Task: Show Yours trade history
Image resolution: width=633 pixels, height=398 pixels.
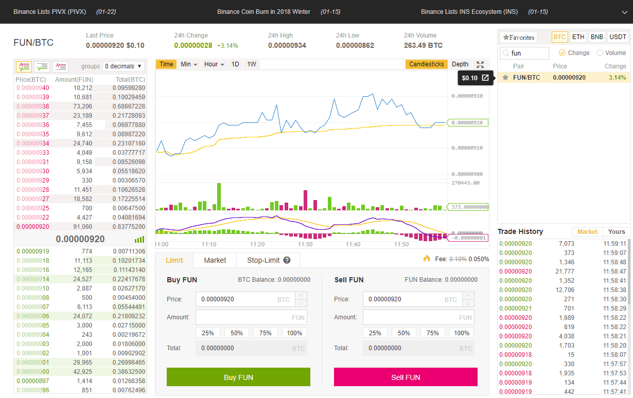Action: (617, 232)
